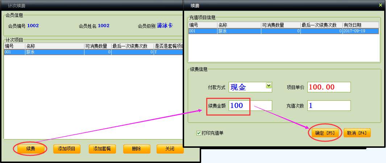Click the 添加套餐 button
The width and height of the screenshot is (386, 163).
point(102,149)
